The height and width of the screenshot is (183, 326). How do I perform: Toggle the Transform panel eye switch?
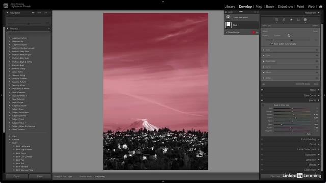[262, 155]
